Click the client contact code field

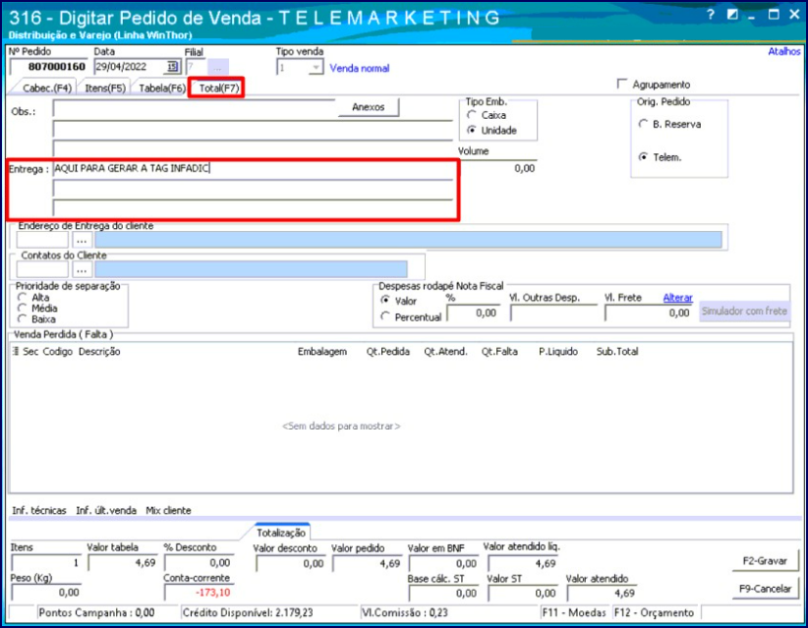[x=42, y=269]
